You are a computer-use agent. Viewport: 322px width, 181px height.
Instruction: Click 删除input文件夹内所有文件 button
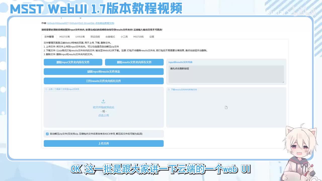(x=73, y=62)
